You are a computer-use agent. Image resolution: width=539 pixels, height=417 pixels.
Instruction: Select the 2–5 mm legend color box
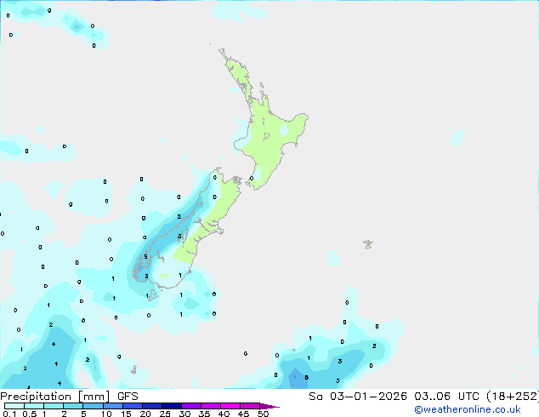click(73, 406)
